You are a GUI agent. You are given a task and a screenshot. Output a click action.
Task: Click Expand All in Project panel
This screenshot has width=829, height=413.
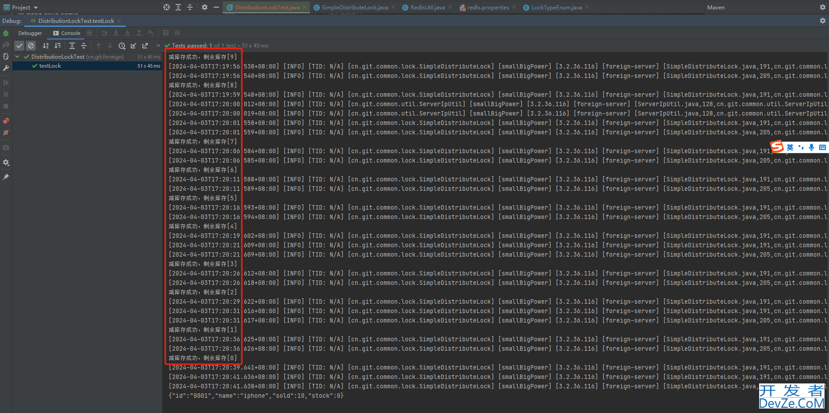click(178, 7)
